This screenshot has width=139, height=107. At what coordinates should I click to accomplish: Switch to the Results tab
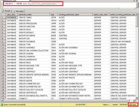pos(6,11)
